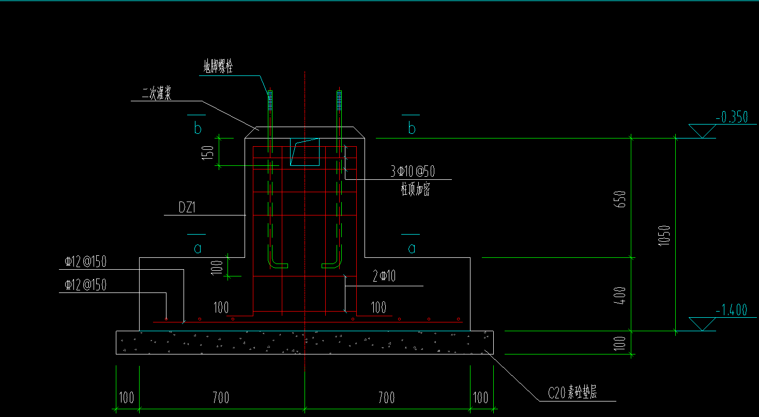Select the -0.350 elevation value
The image size is (759, 417).
(732, 117)
